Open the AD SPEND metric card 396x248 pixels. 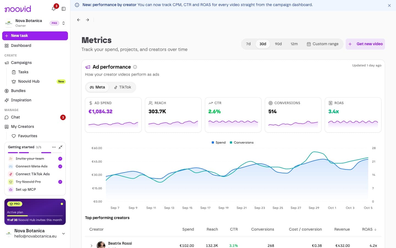[113, 115]
